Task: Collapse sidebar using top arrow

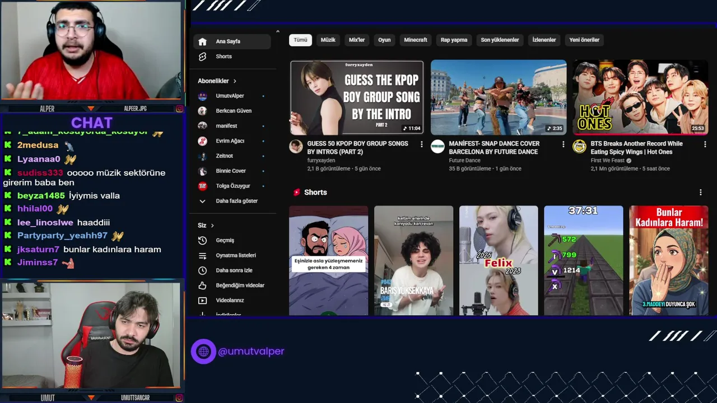Action: point(278,31)
